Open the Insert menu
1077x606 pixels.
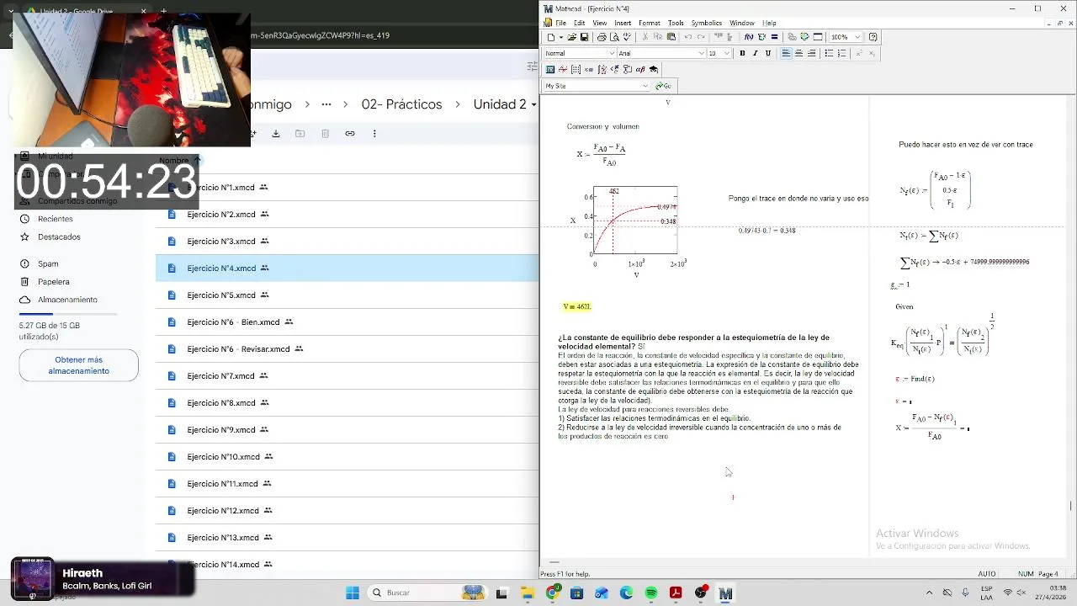tap(623, 23)
